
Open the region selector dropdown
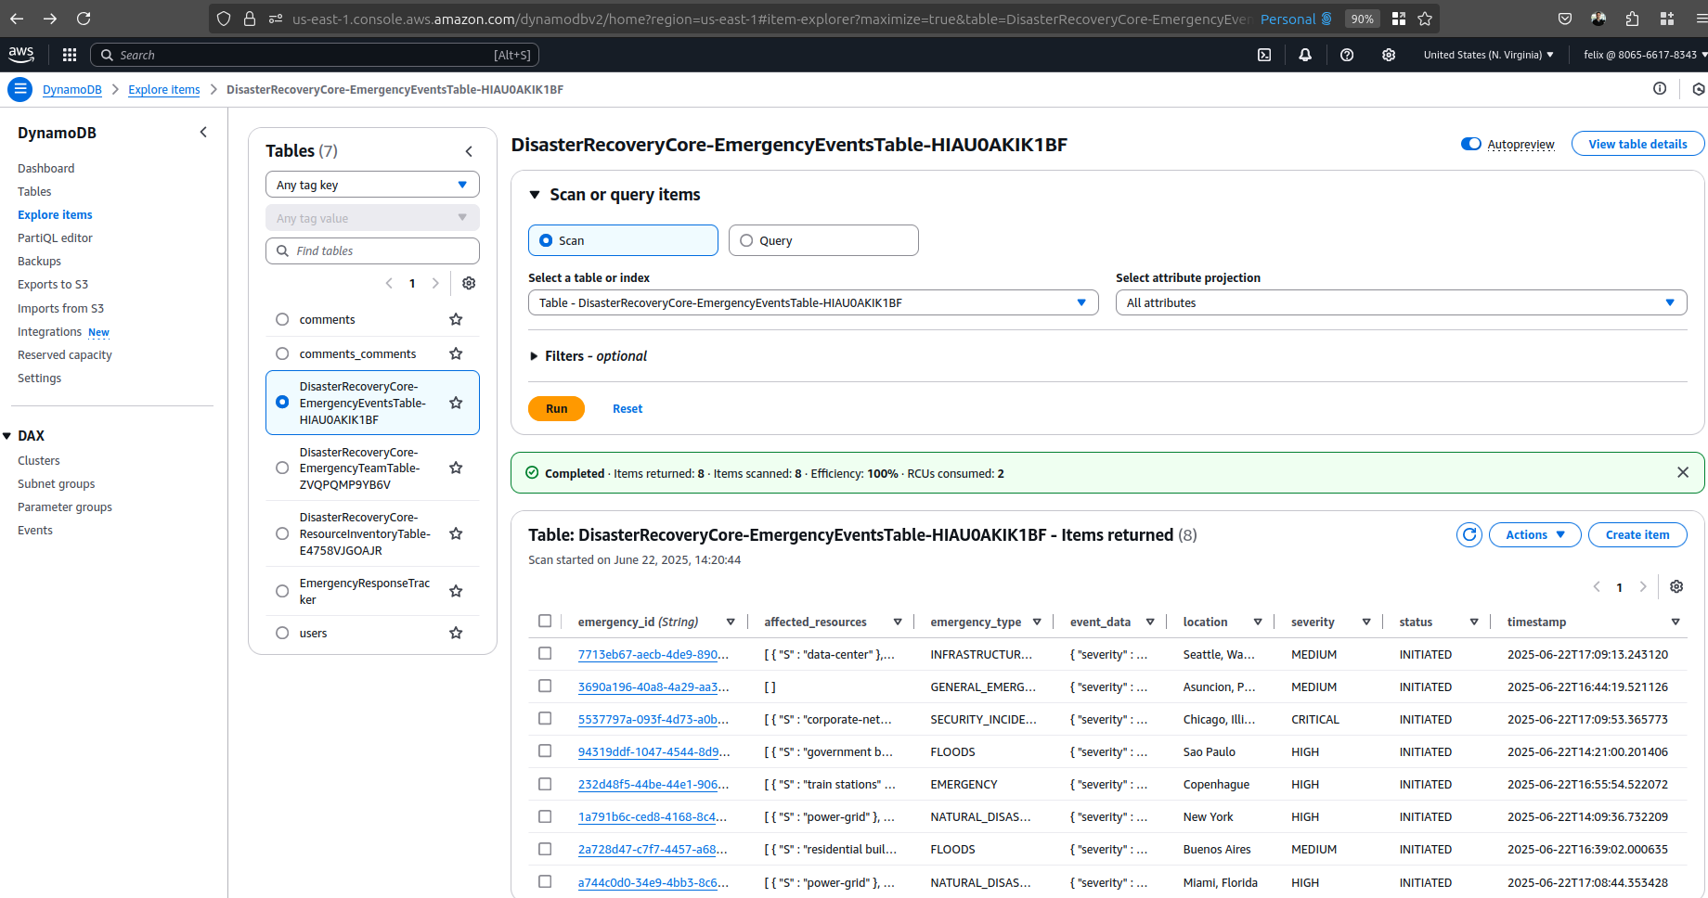click(x=1488, y=55)
